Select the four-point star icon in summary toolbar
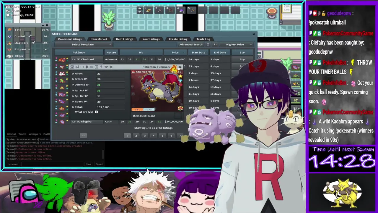The width and height of the screenshot is (378, 213). pyautogui.click(x=111, y=67)
